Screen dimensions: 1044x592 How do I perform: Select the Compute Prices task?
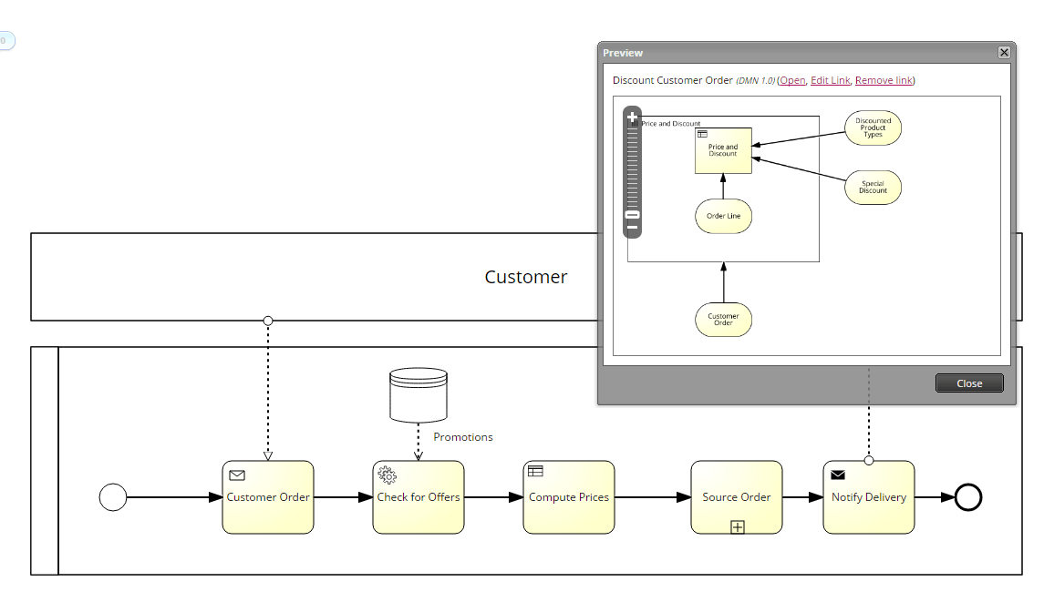(x=569, y=497)
